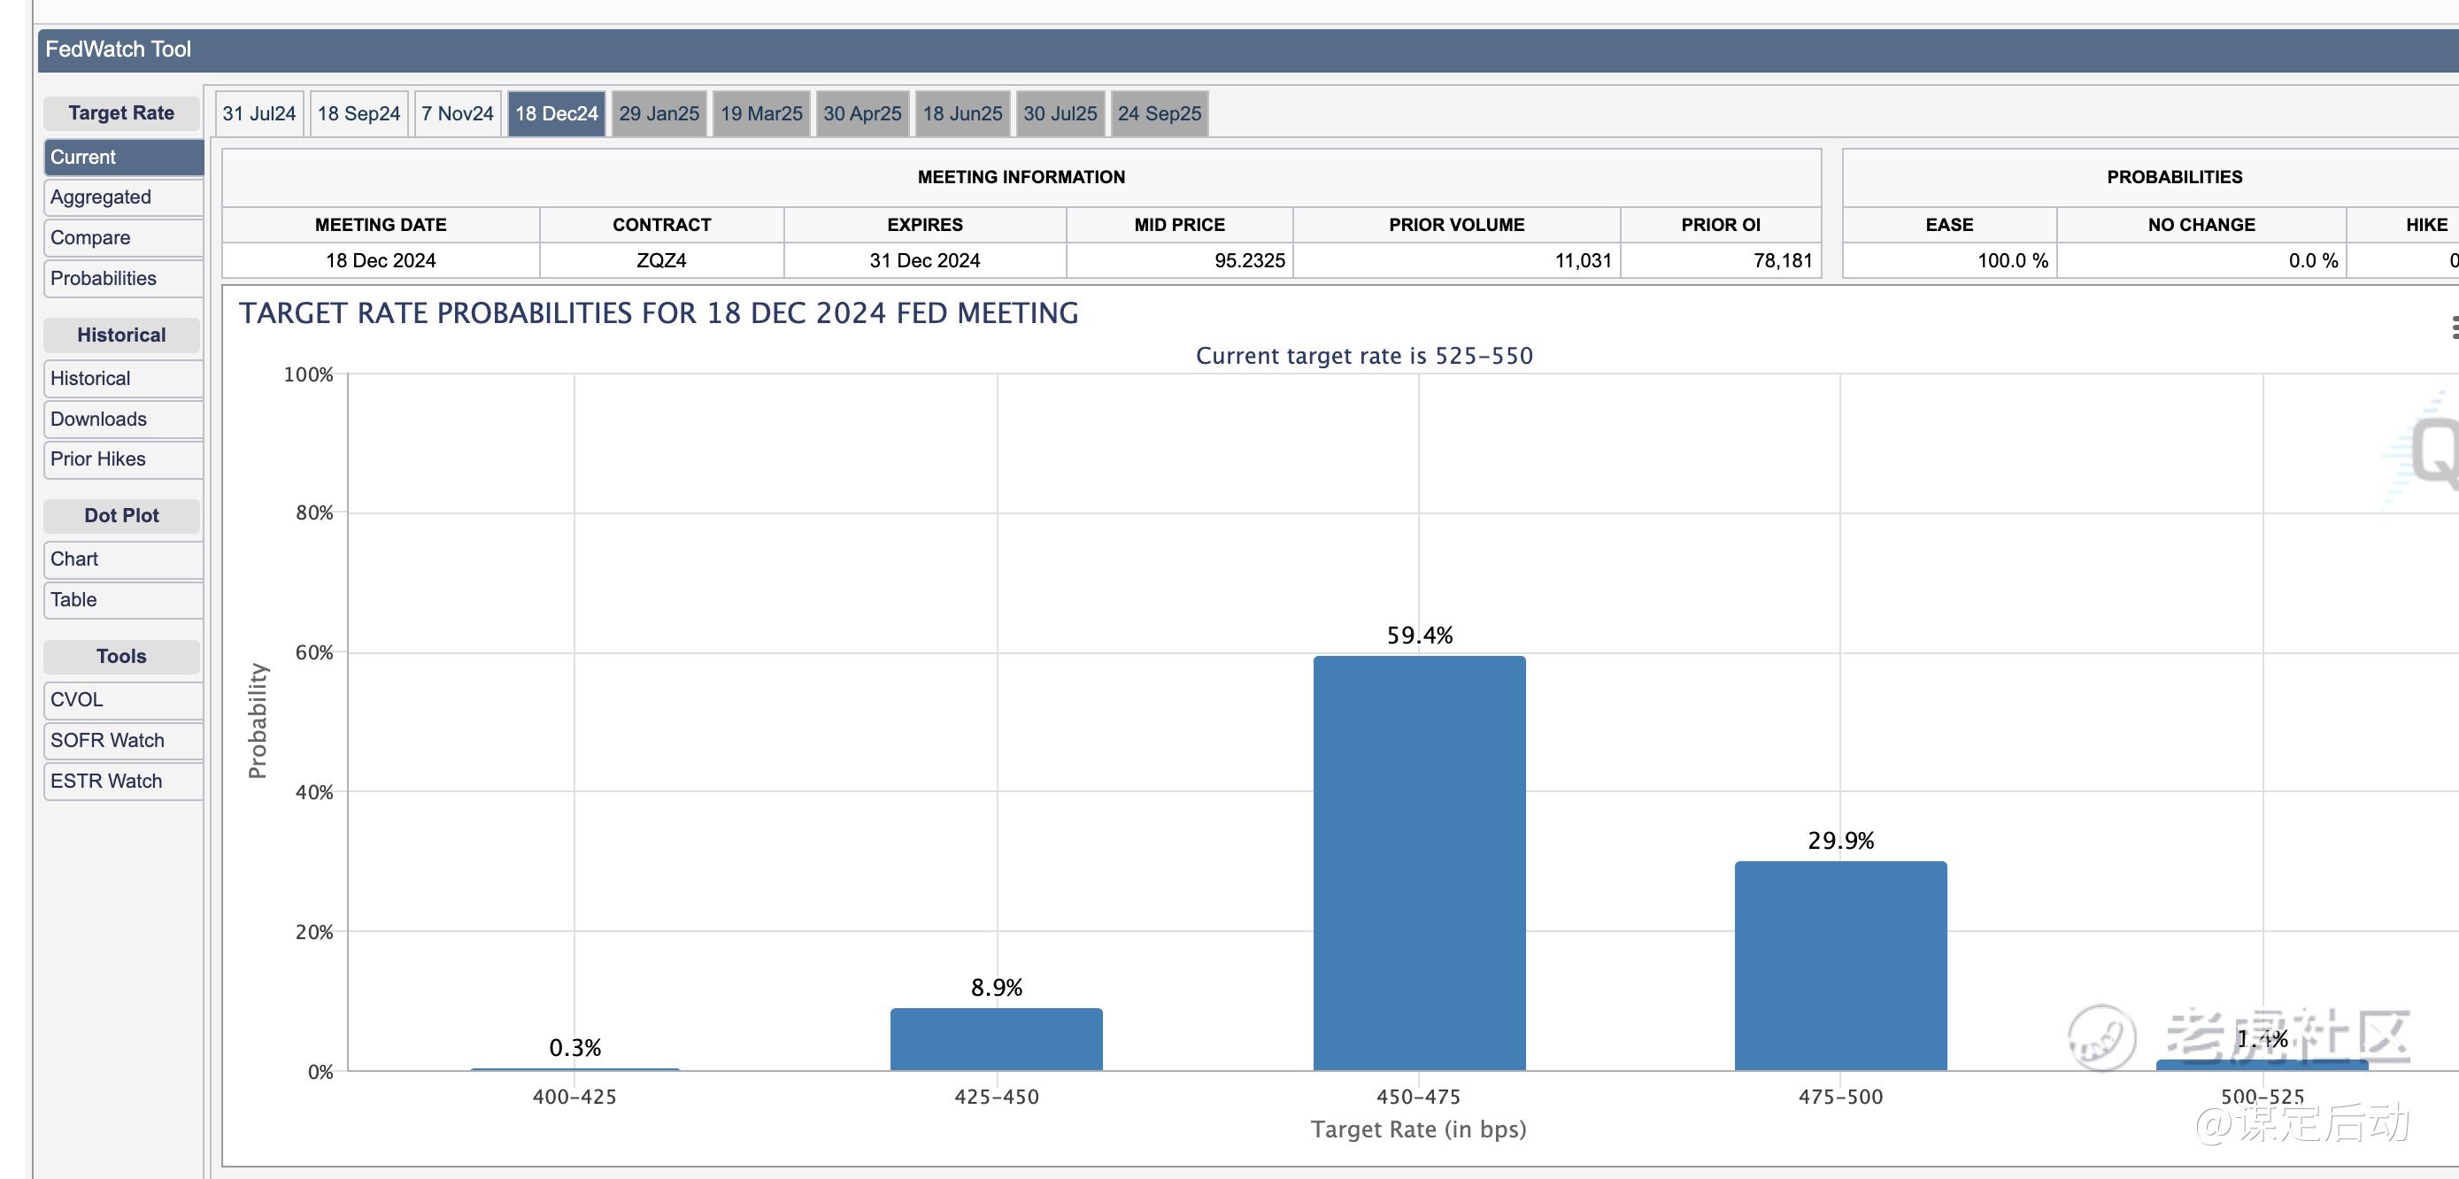Image resolution: width=2459 pixels, height=1179 pixels.
Task: Open the Prior Hikes sidebar item
Action: pos(124,459)
